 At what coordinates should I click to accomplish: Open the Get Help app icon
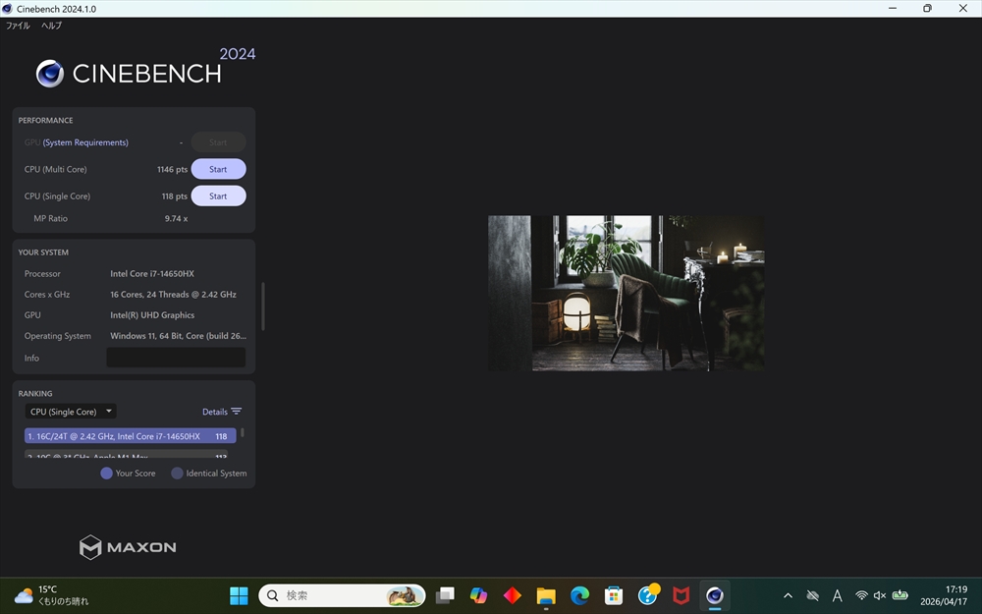(647, 595)
